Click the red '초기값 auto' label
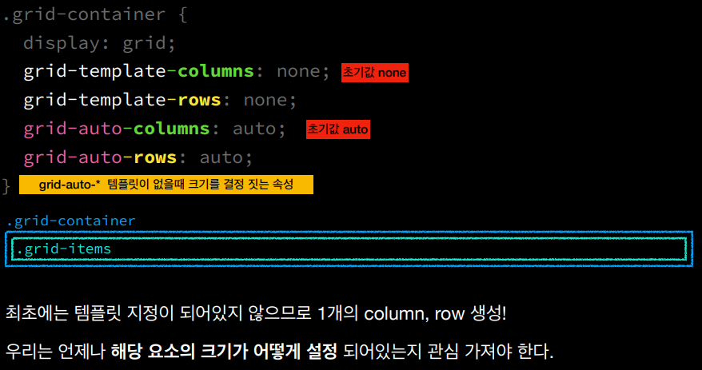Screen dimensions: 702x370 (338, 129)
